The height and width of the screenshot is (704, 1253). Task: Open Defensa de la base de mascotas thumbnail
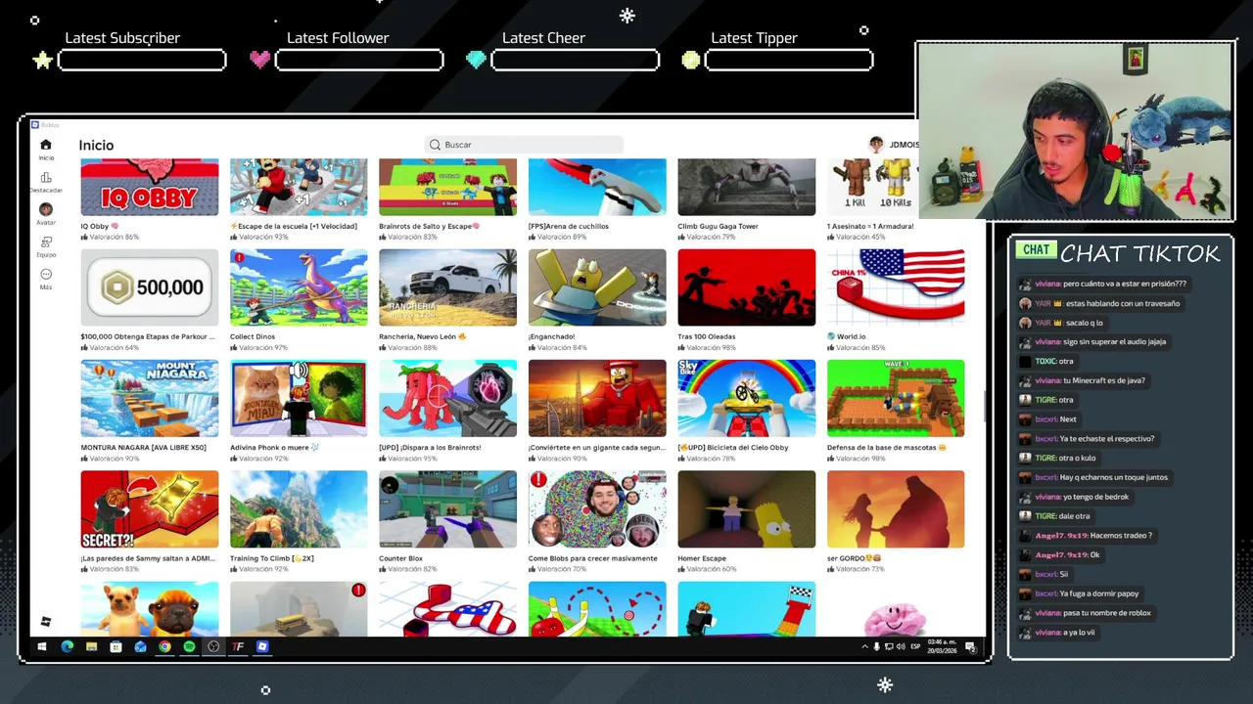point(896,398)
